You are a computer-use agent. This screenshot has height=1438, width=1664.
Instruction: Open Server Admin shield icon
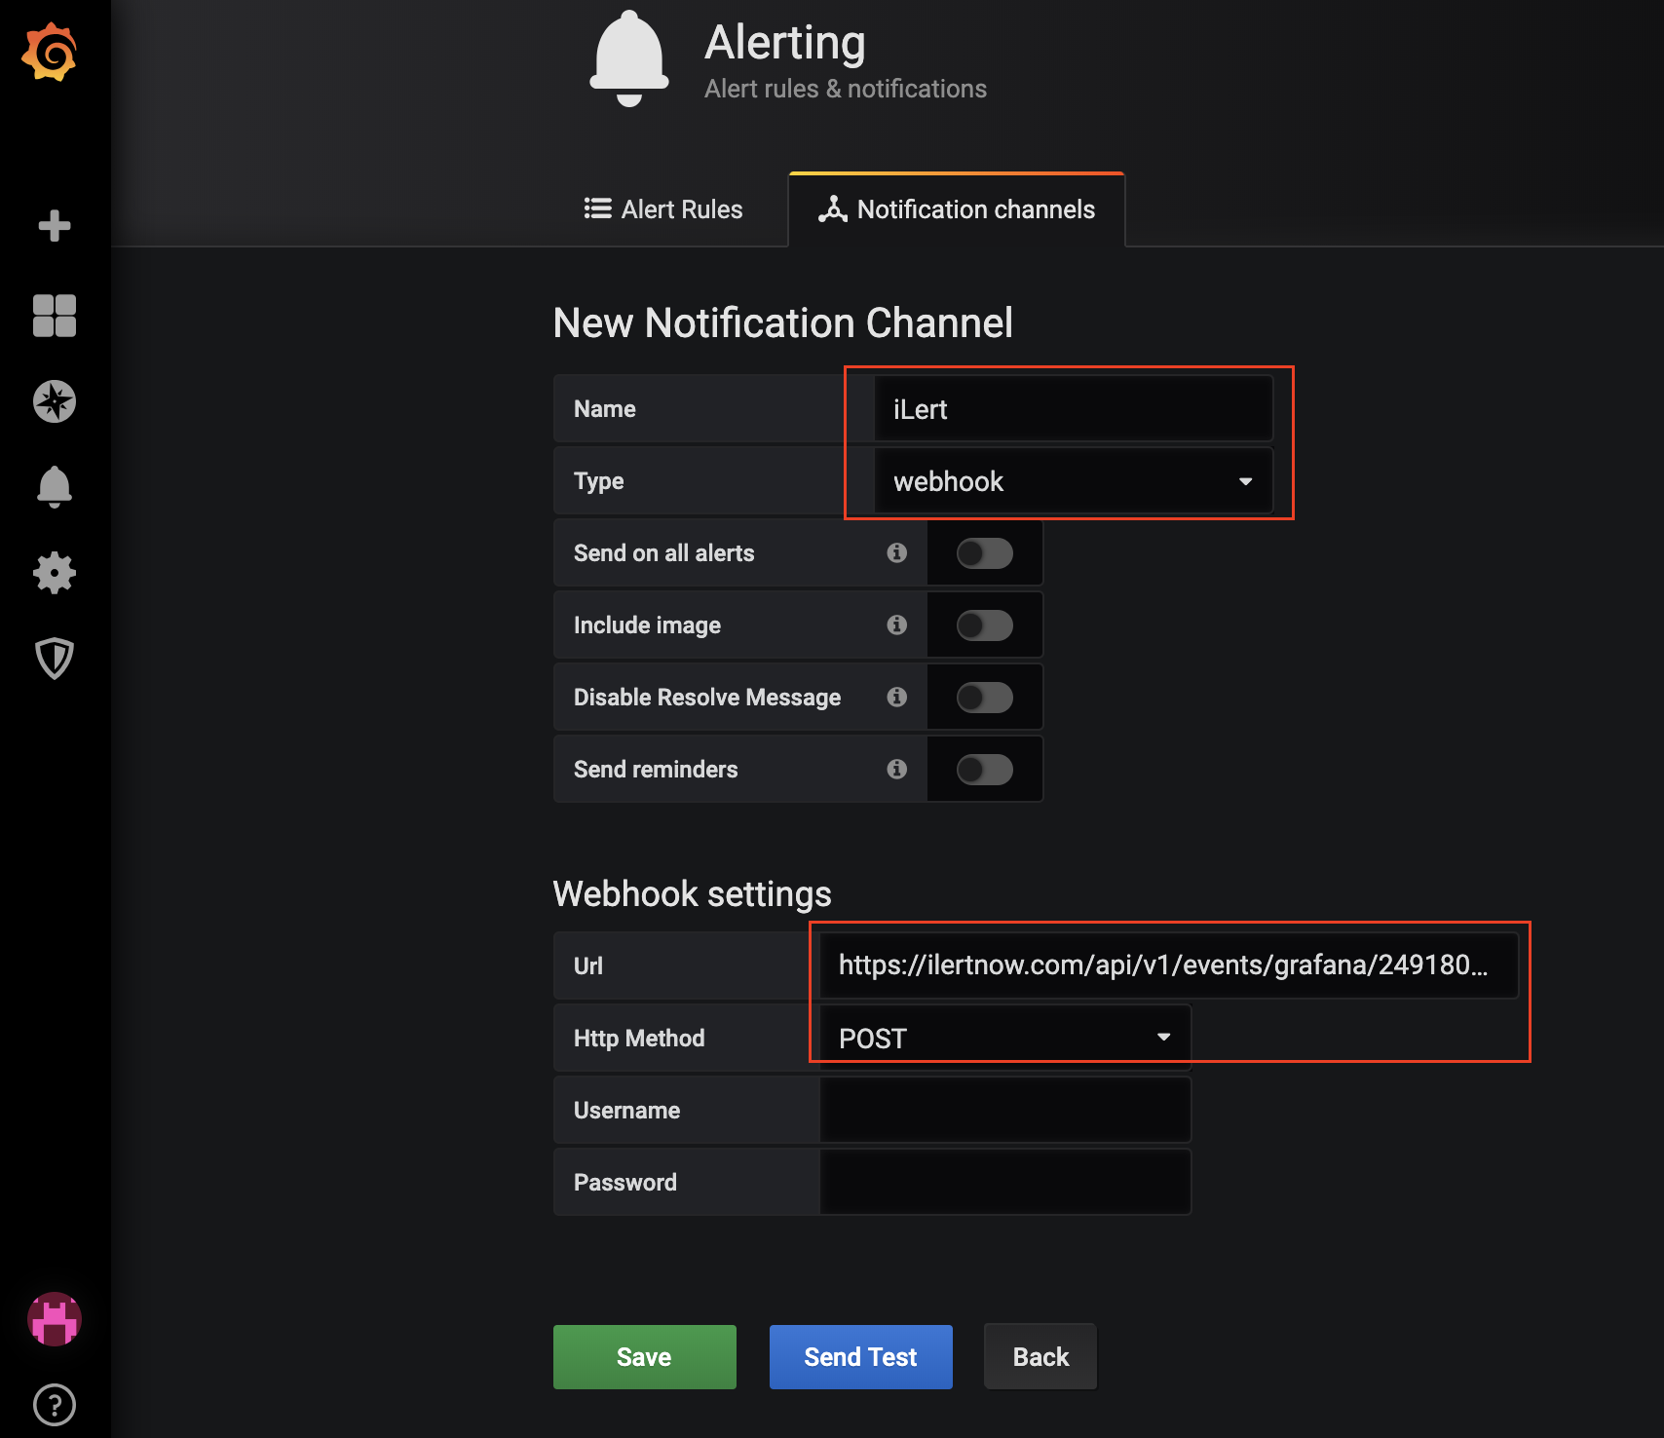(x=55, y=659)
